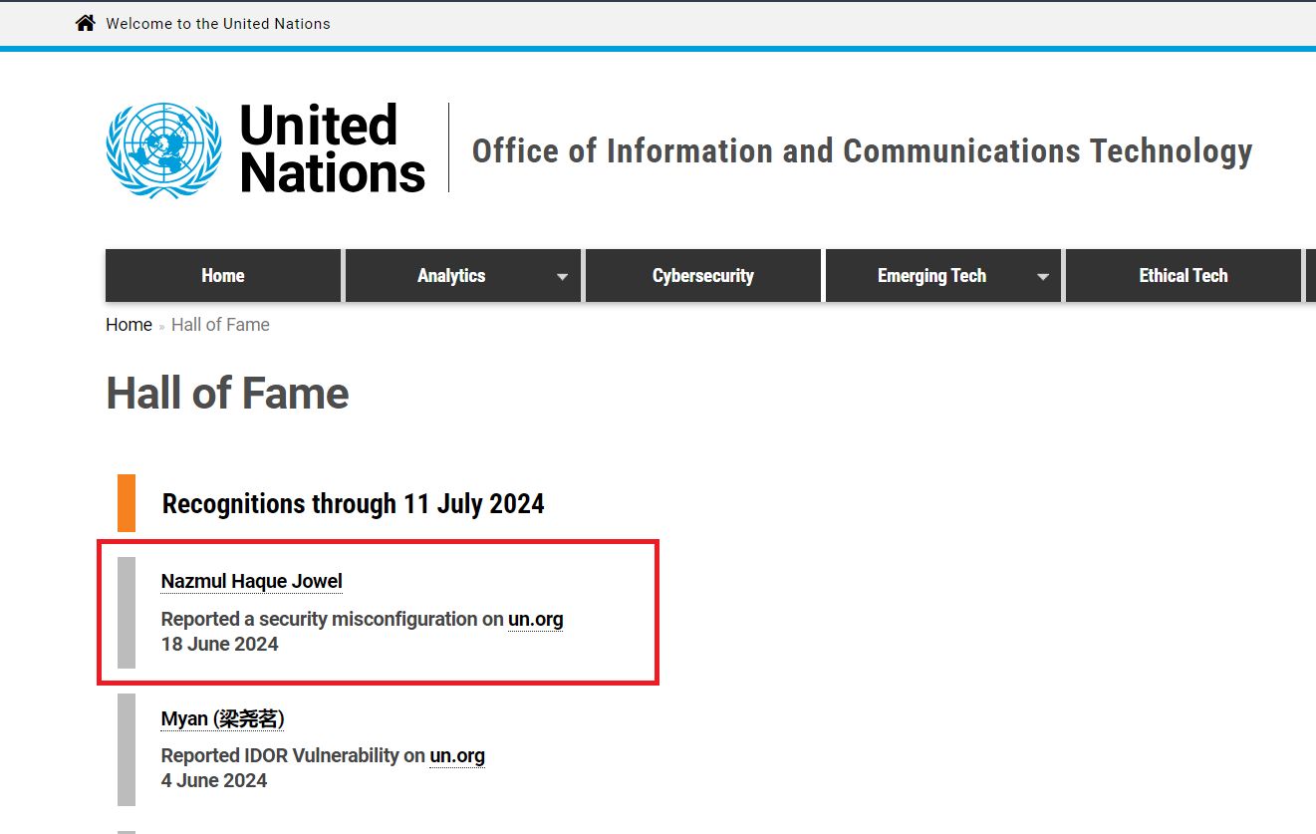Expand the Emerging Tech submenu
Image resolution: width=1316 pixels, height=834 pixels.
pyautogui.click(x=1042, y=275)
